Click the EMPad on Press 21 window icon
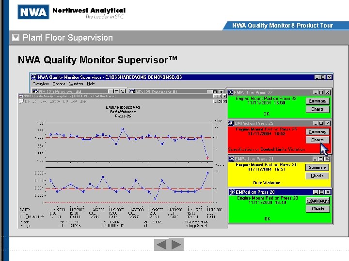 (x=231, y=159)
